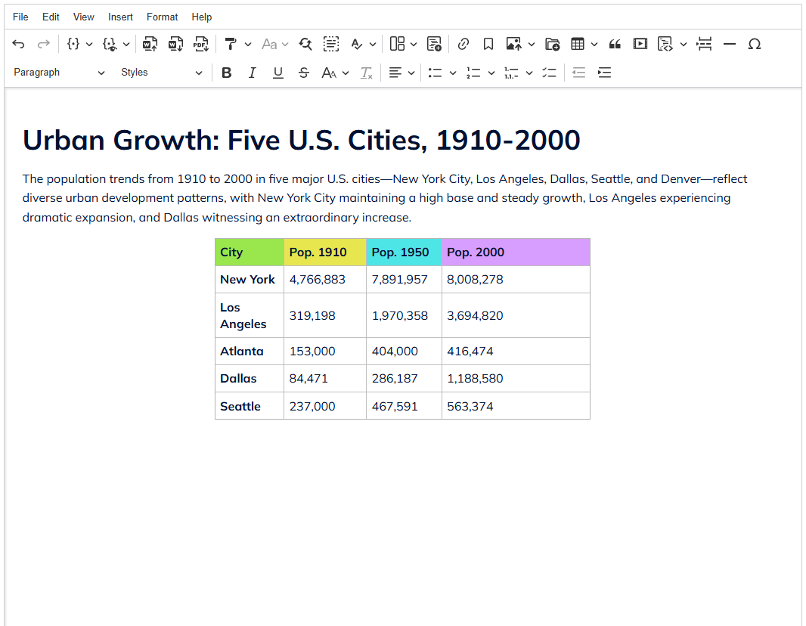This screenshot has width=806, height=626.
Task: Open the Styles dropdown
Action: (x=161, y=73)
